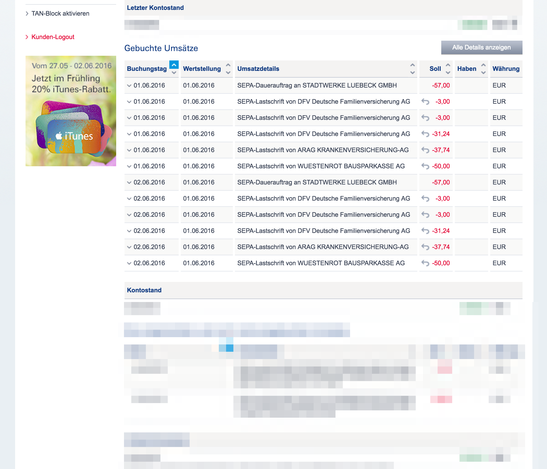This screenshot has height=469, width=547.
Task: Select -31,24 amount in 01.06.2016 DFV row
Action: [441, 134]
